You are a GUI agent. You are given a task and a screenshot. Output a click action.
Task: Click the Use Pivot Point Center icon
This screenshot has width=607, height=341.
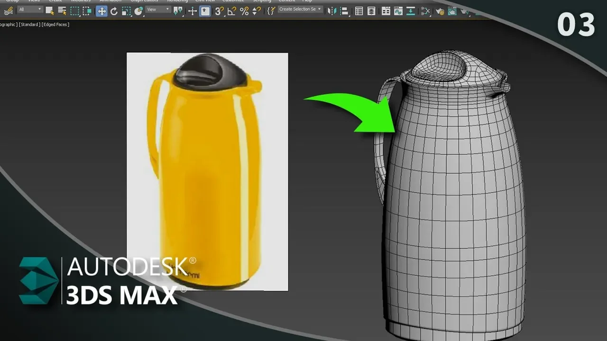pos(178,11)
